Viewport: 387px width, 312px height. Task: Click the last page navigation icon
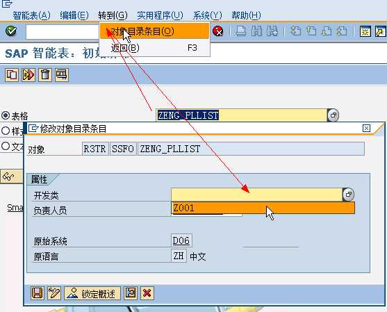pos(342,31)
